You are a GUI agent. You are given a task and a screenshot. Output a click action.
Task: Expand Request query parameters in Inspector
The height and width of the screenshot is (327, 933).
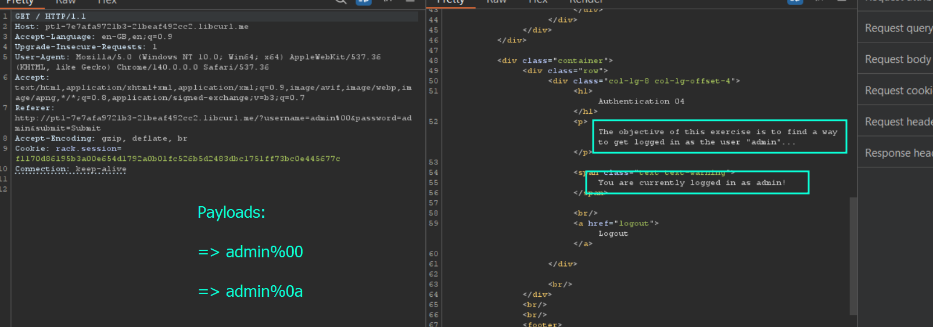[x=898, y=28]
